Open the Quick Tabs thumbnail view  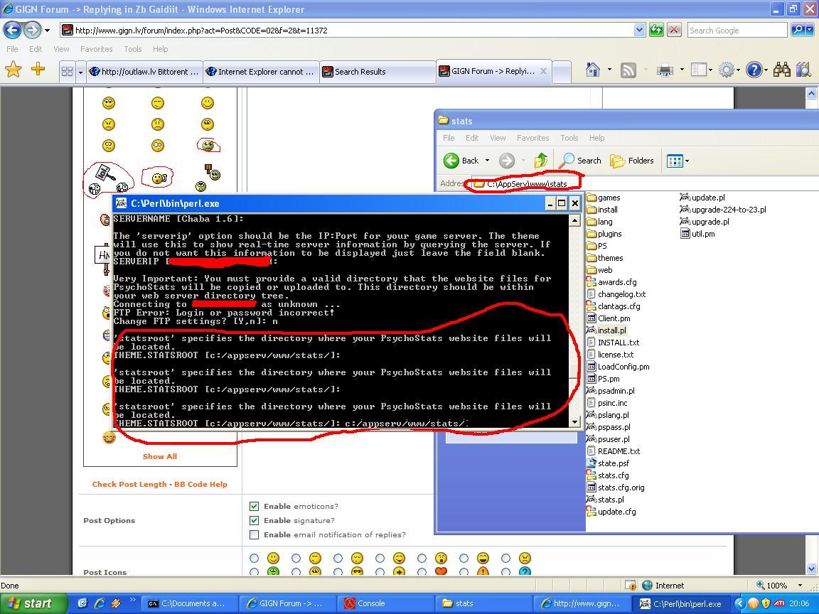(67, 72)
